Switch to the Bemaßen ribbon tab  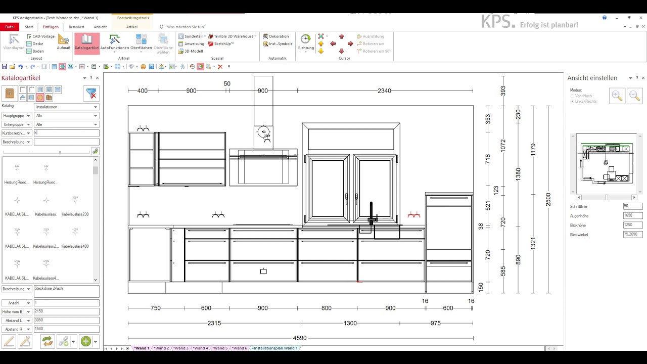pyautogui.click(x=76, y=27)
